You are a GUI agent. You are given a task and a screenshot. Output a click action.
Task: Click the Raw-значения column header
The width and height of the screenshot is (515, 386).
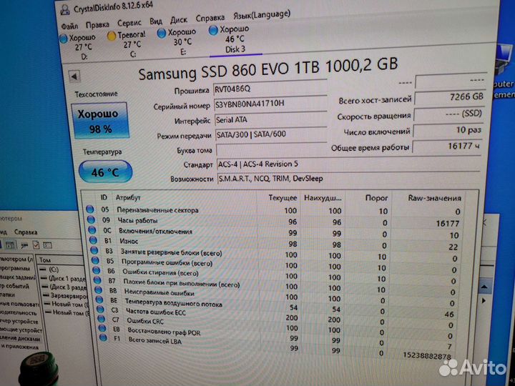[435, 198]
